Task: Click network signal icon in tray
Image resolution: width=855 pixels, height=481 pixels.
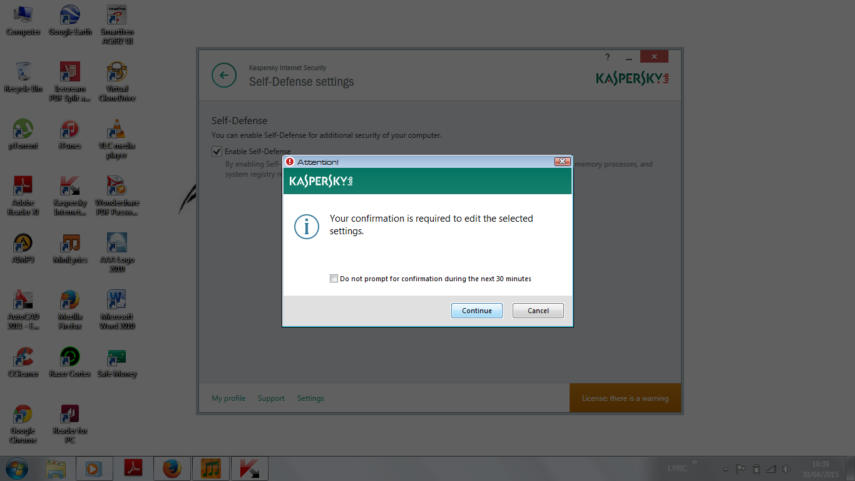Action: pos(771,469)
